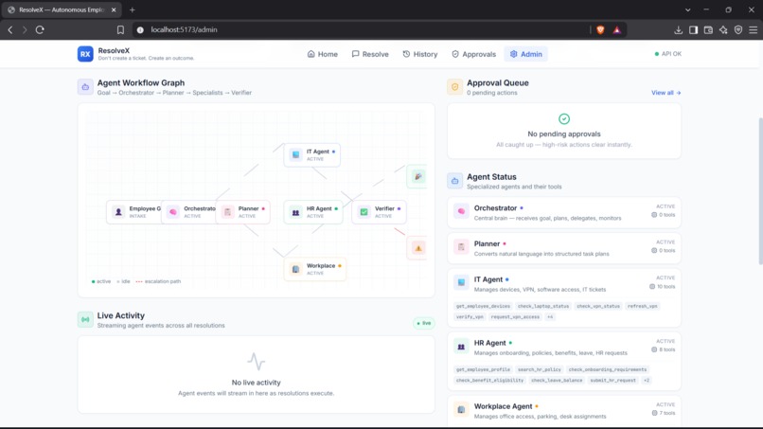Click the request_vpn_access tool tag
Viewport: 763px width, 429px height.
pos(515,317)
